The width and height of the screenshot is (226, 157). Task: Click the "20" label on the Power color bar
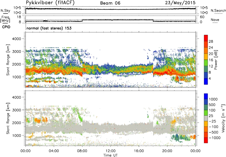[211, 54]
